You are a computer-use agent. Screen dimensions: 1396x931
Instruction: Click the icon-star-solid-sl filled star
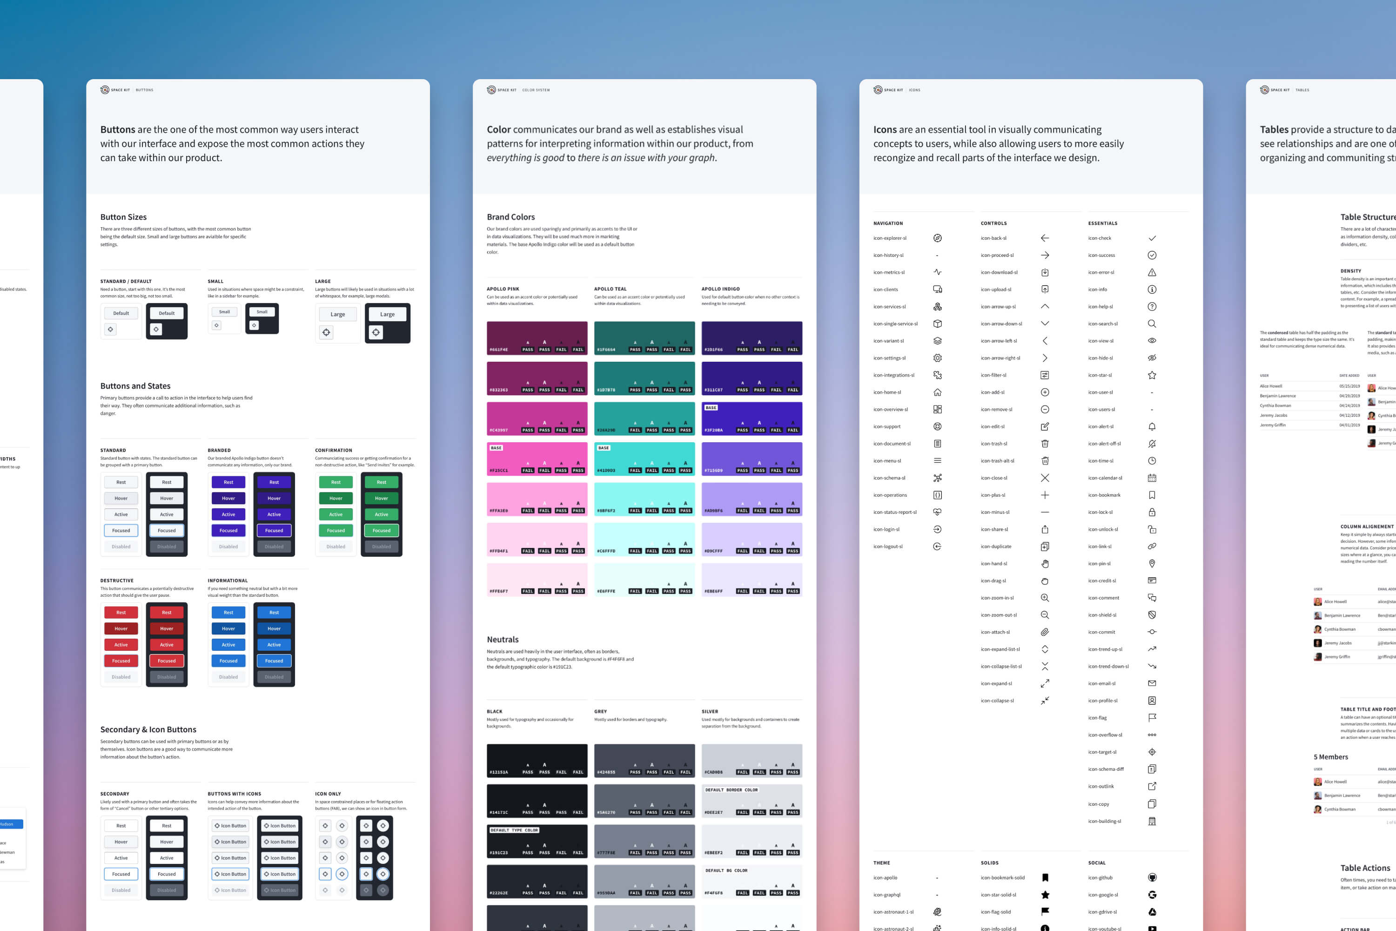1045,895
